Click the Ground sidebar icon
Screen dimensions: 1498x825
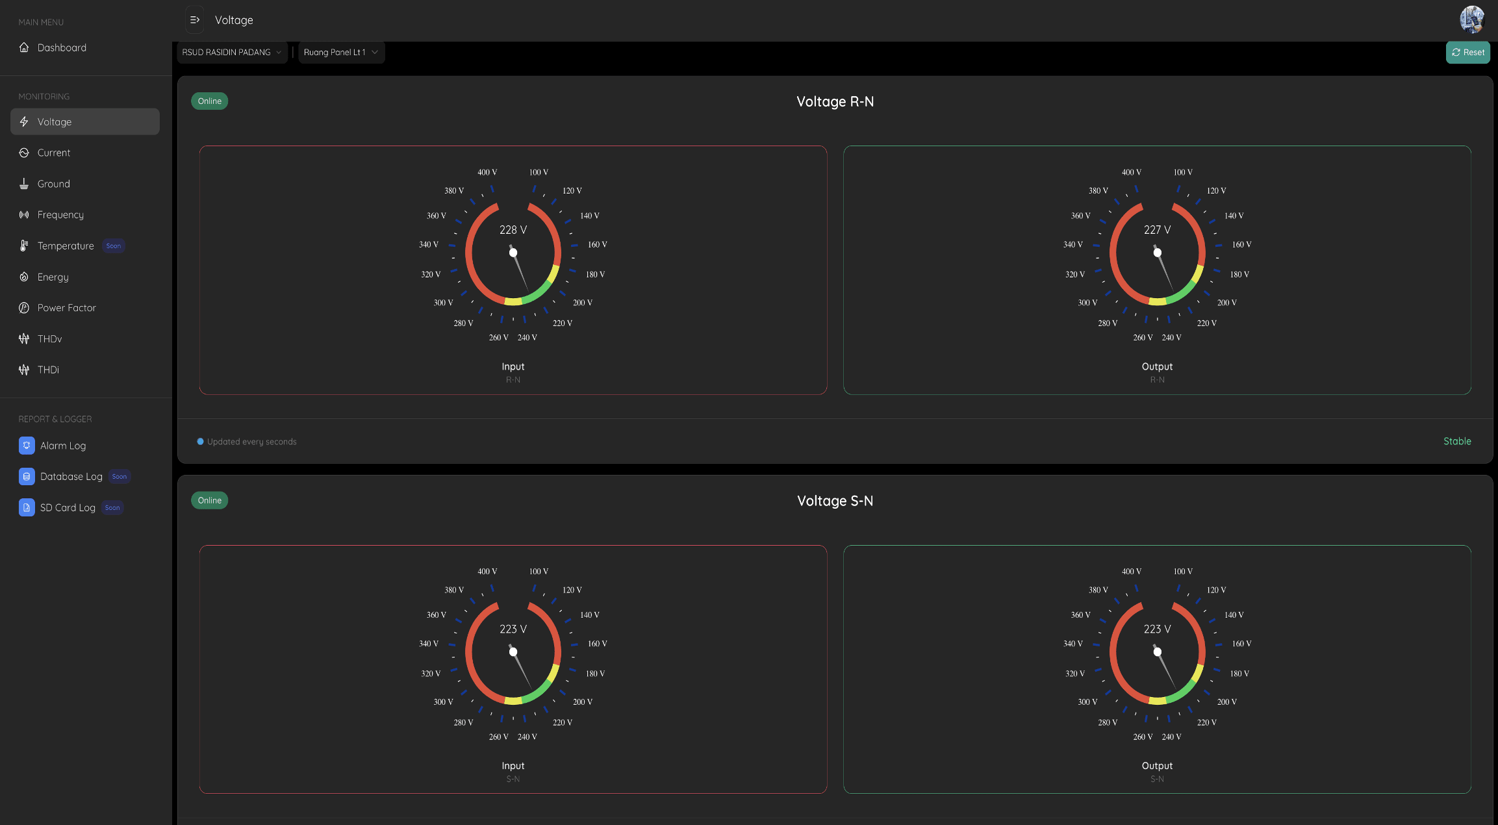(x=24, y=184)
